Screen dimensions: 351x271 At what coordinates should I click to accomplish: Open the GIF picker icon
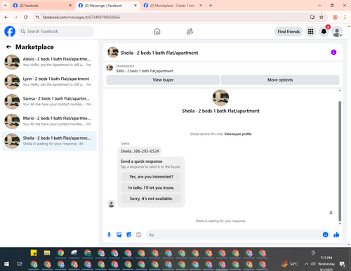[139, 234]
